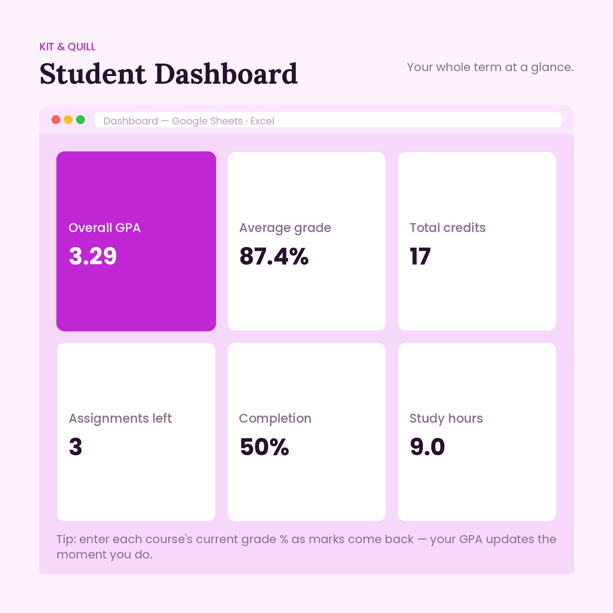This screenshot has height=613, width=613.
Task: Select the Completion card
Action: (306, 432)
